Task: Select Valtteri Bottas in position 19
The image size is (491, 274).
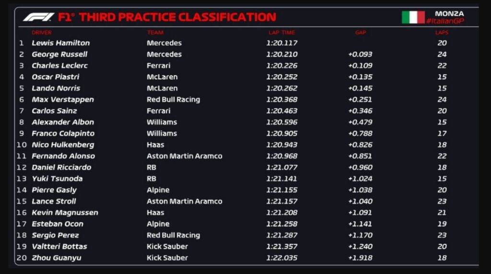Action: coord(59,247)
